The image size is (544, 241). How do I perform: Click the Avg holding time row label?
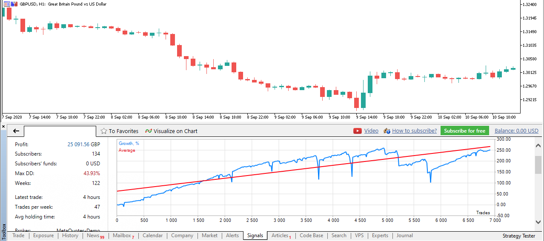point(34,217)
